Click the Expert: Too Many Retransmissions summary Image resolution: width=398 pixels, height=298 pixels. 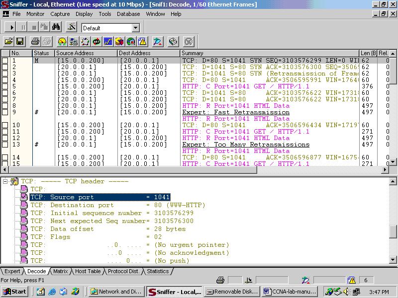[246, 145]
